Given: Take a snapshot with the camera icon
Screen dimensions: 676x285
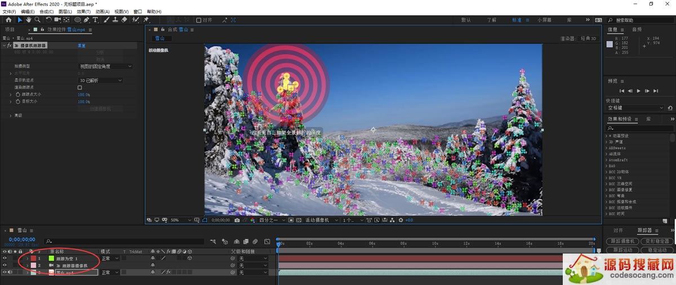Looking at the screenshot, I should click(237, 220).
